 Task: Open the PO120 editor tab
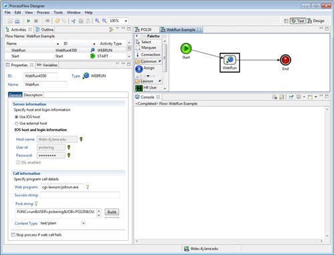coord(144,29)
